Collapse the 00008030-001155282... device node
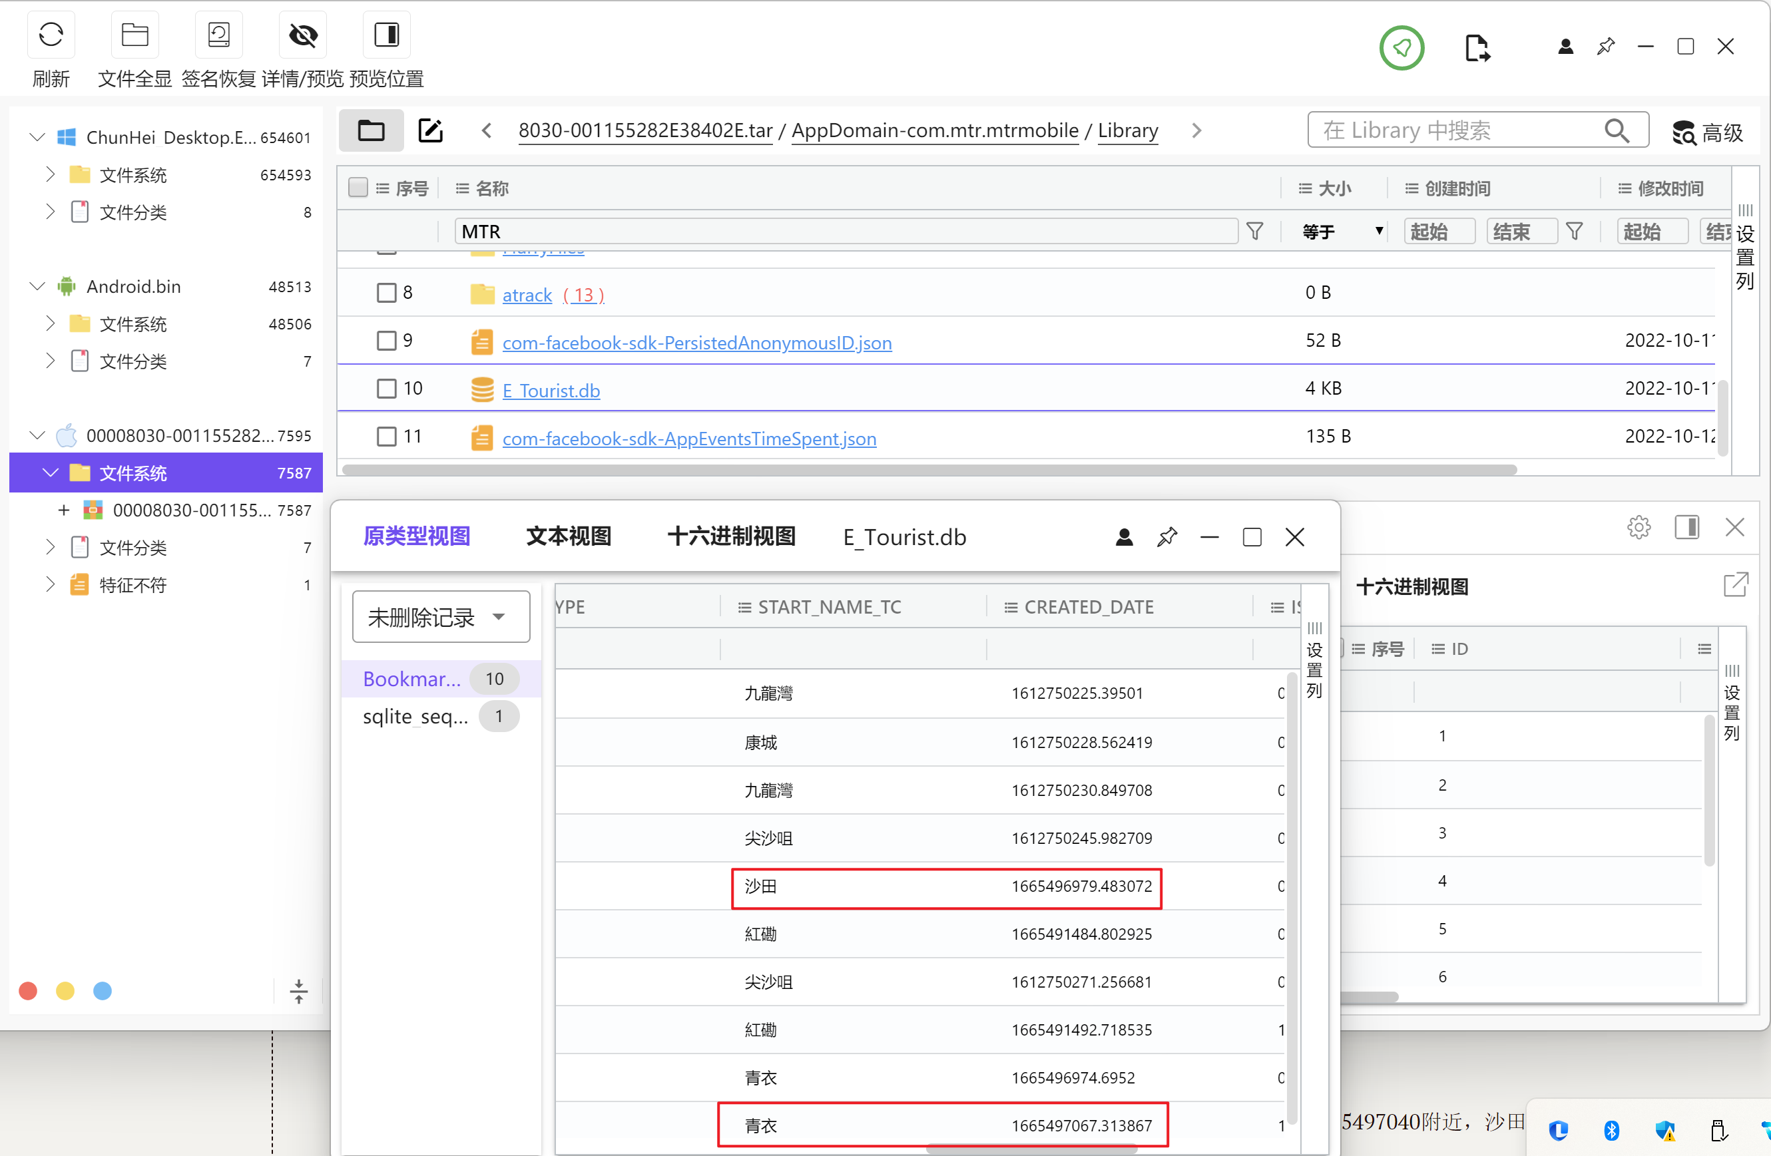 click(x=37, y=435)
